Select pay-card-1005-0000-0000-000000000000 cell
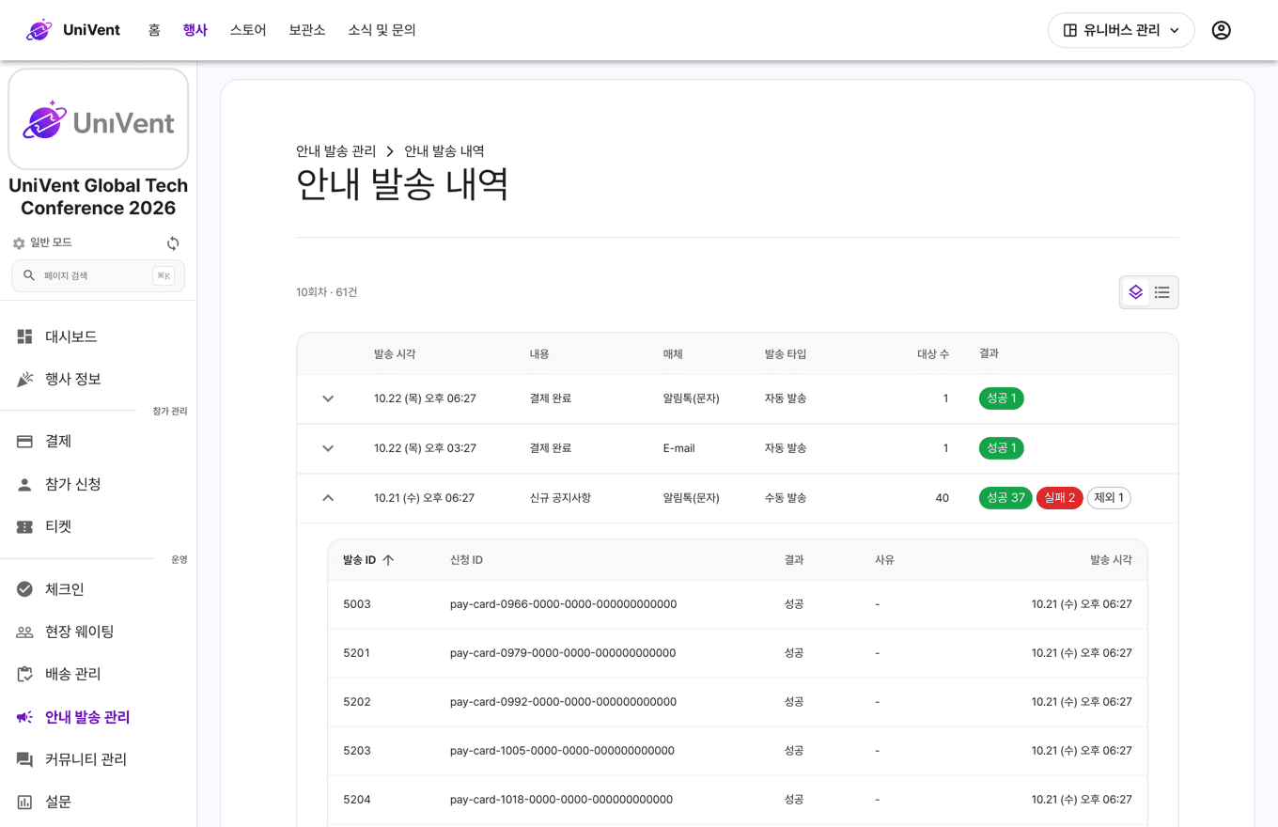Viewport: 1278px width, 827px height. point(563,751)
